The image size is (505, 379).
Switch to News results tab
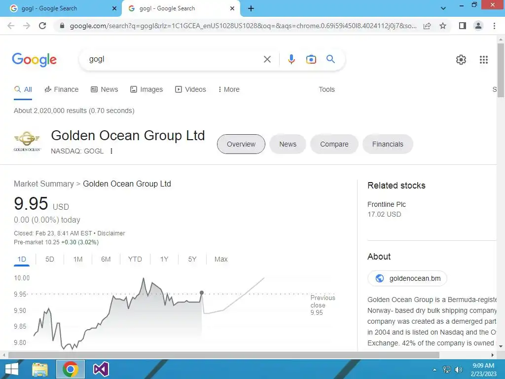[x=105, y=90]
